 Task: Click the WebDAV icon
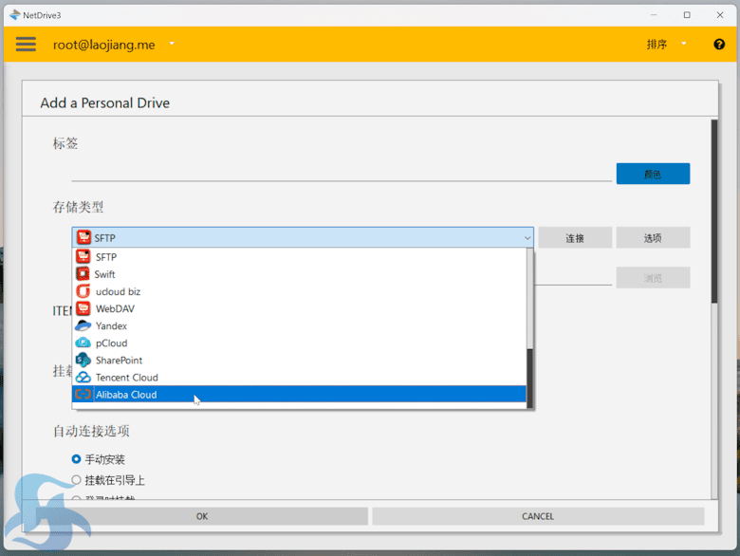[x=83, y=308]
